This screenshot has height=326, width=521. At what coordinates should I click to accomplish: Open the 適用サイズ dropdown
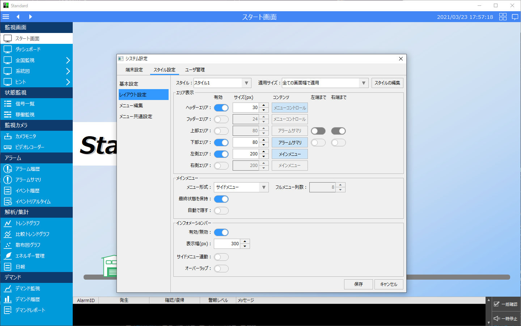pyautogui.click(x=325, y=83)
